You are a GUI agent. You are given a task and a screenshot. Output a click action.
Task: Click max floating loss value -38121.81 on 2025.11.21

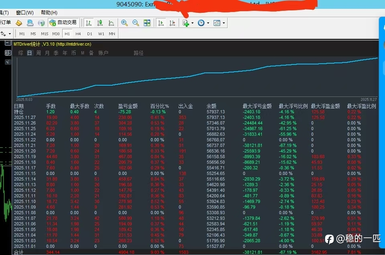click(253, 145)
